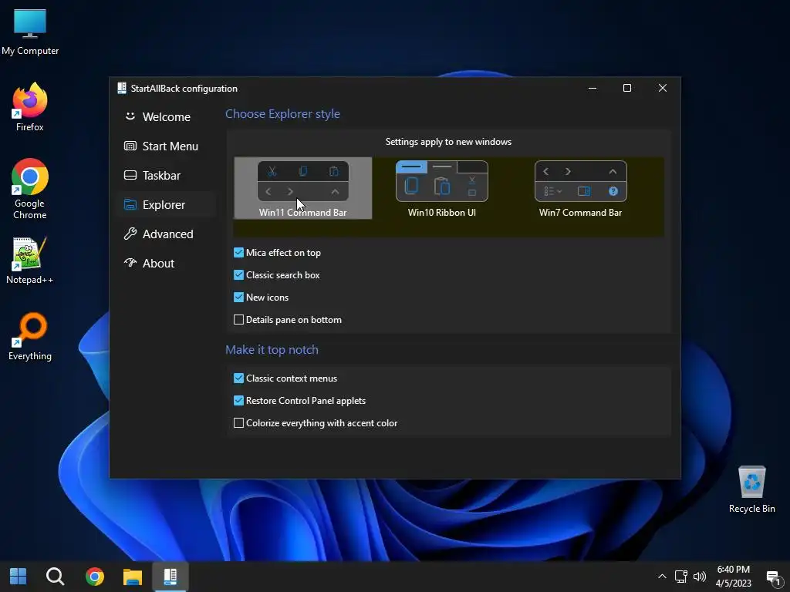Viewport: 790px width, 592px height.
Task: Open the clock showing 6:40 PM
Action: click(x=733, y=577)
